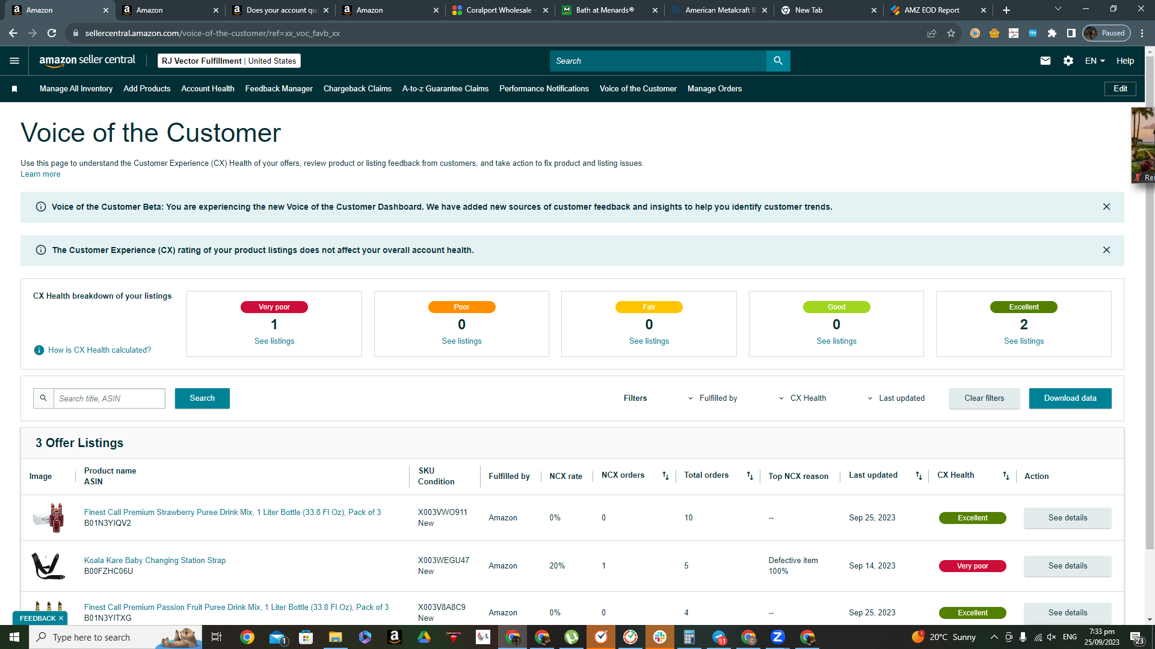Click the Seller Central header search box

(x=658, y=61)
